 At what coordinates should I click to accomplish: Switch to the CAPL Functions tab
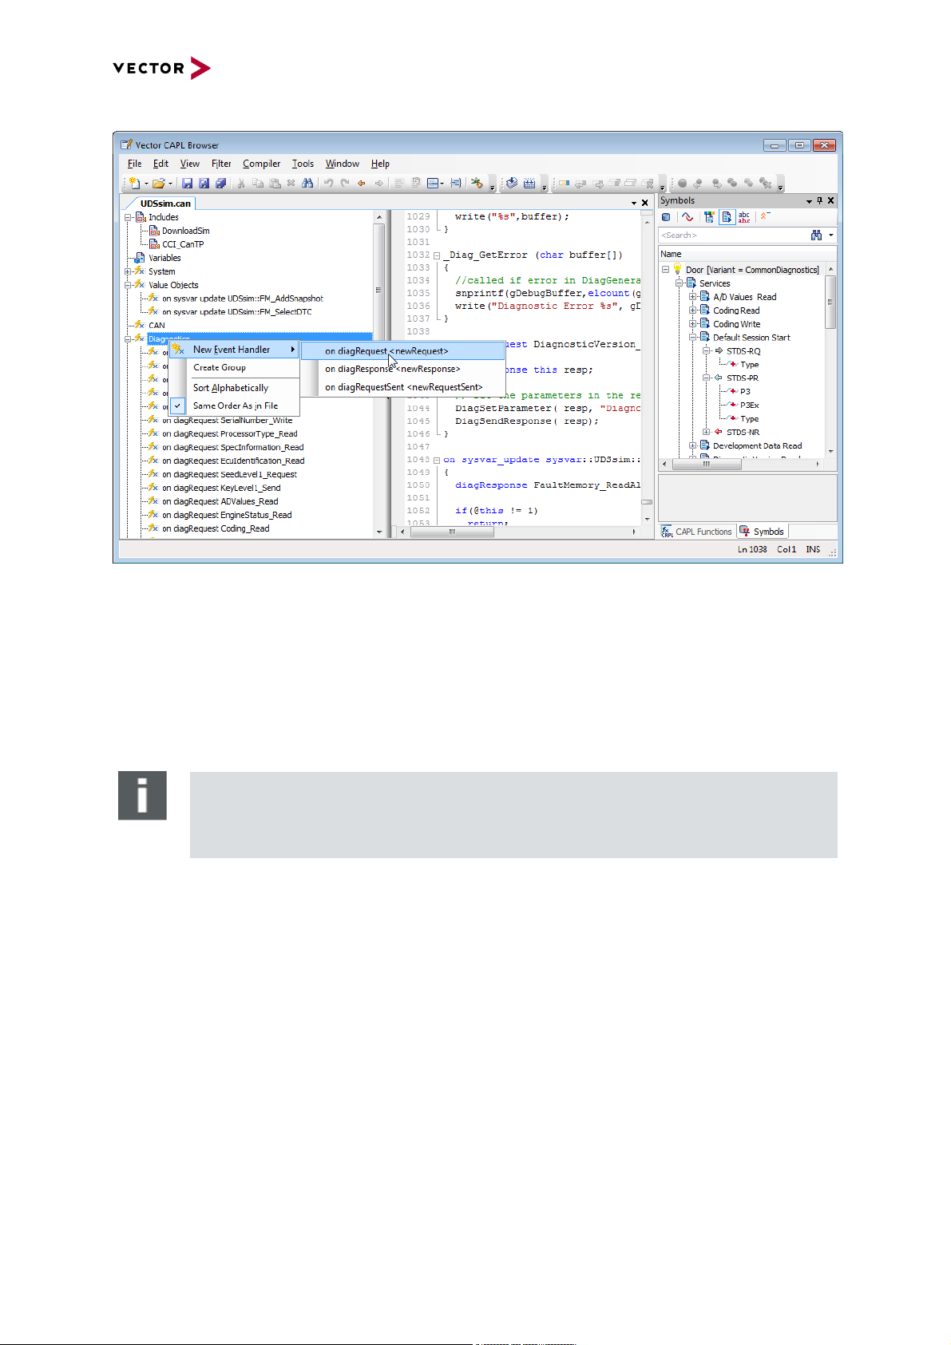click(696, 532)
